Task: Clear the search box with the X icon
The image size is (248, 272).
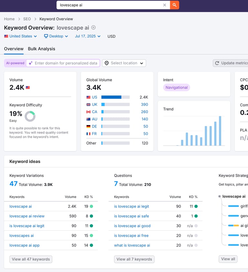Action: pos(164,5)
